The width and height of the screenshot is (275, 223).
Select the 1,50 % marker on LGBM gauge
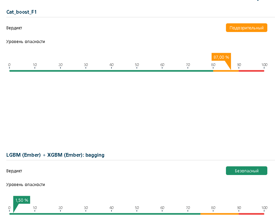point(21,200)
